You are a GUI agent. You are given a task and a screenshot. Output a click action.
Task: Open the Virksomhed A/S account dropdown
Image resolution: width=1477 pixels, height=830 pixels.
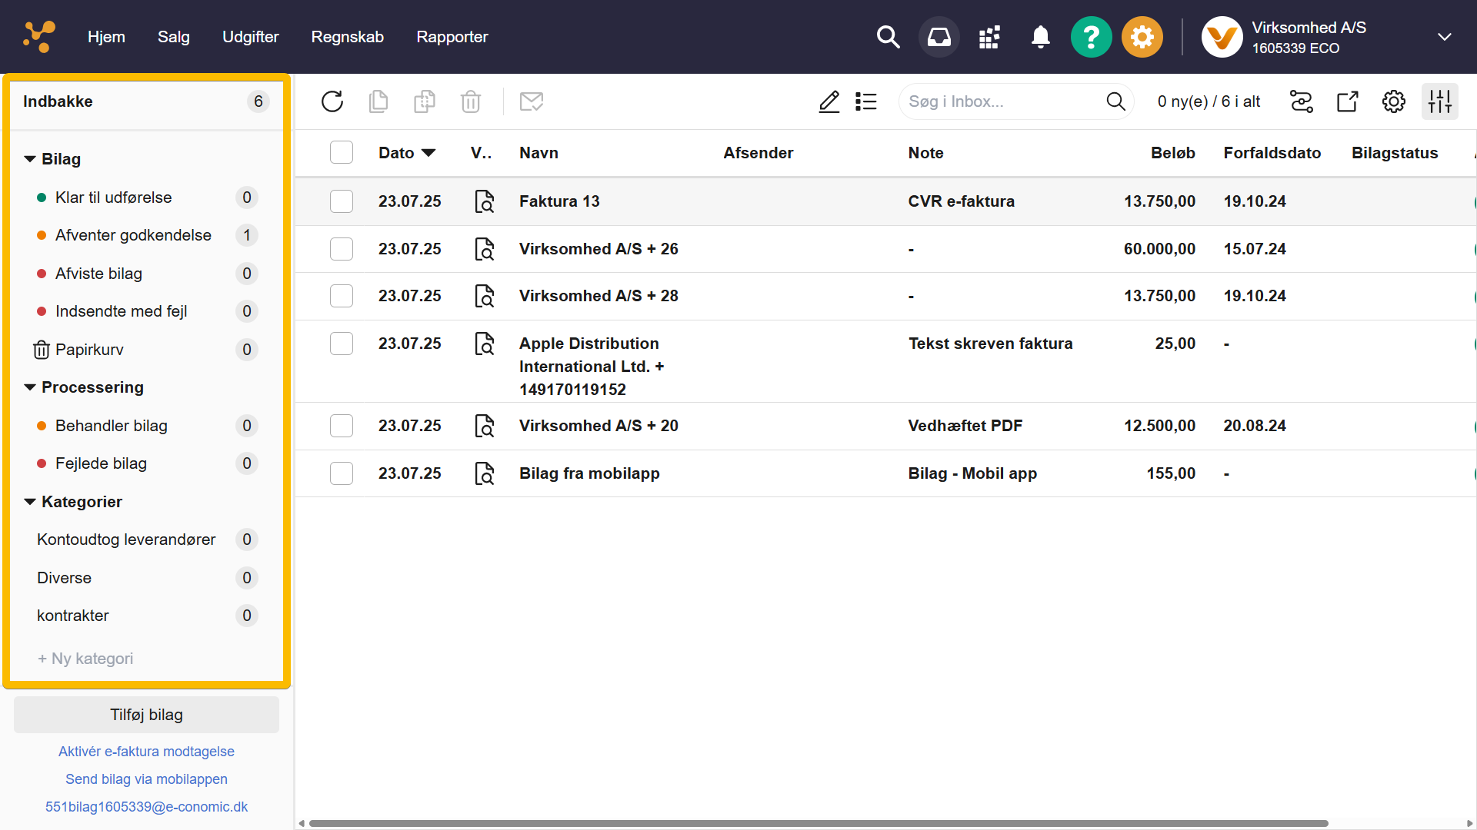pyautogui.click(x=1444, y=37)
